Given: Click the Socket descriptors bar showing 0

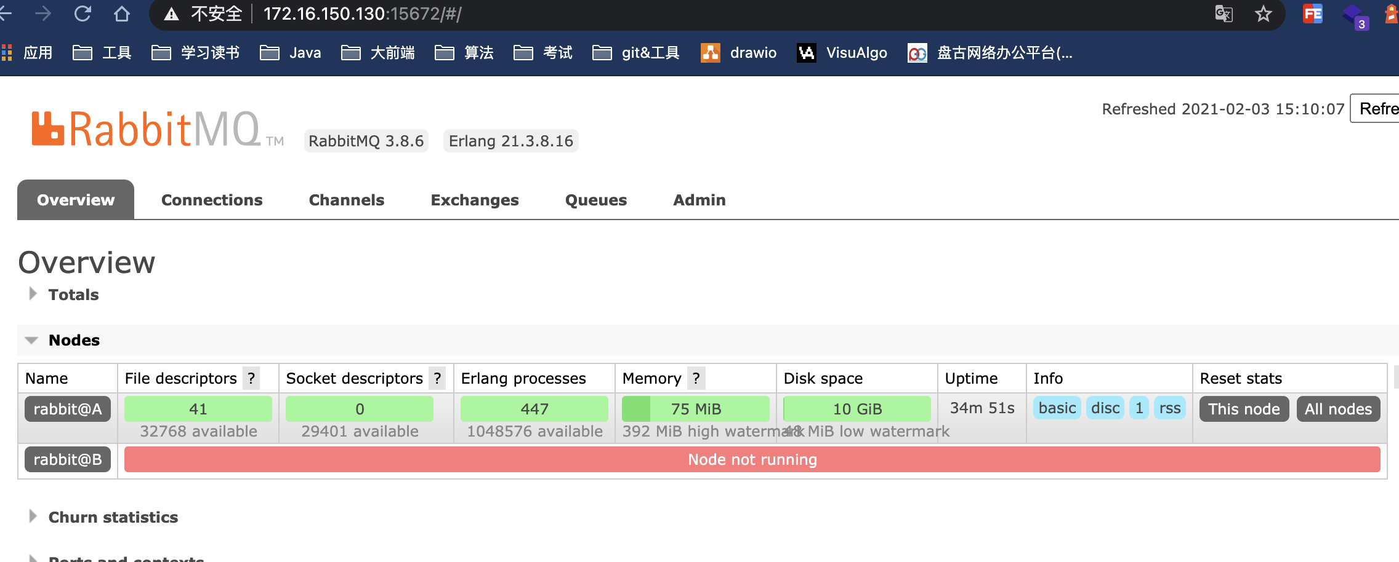Looking at the screenshot, I should pyautogui.click(x=360, y=409).
